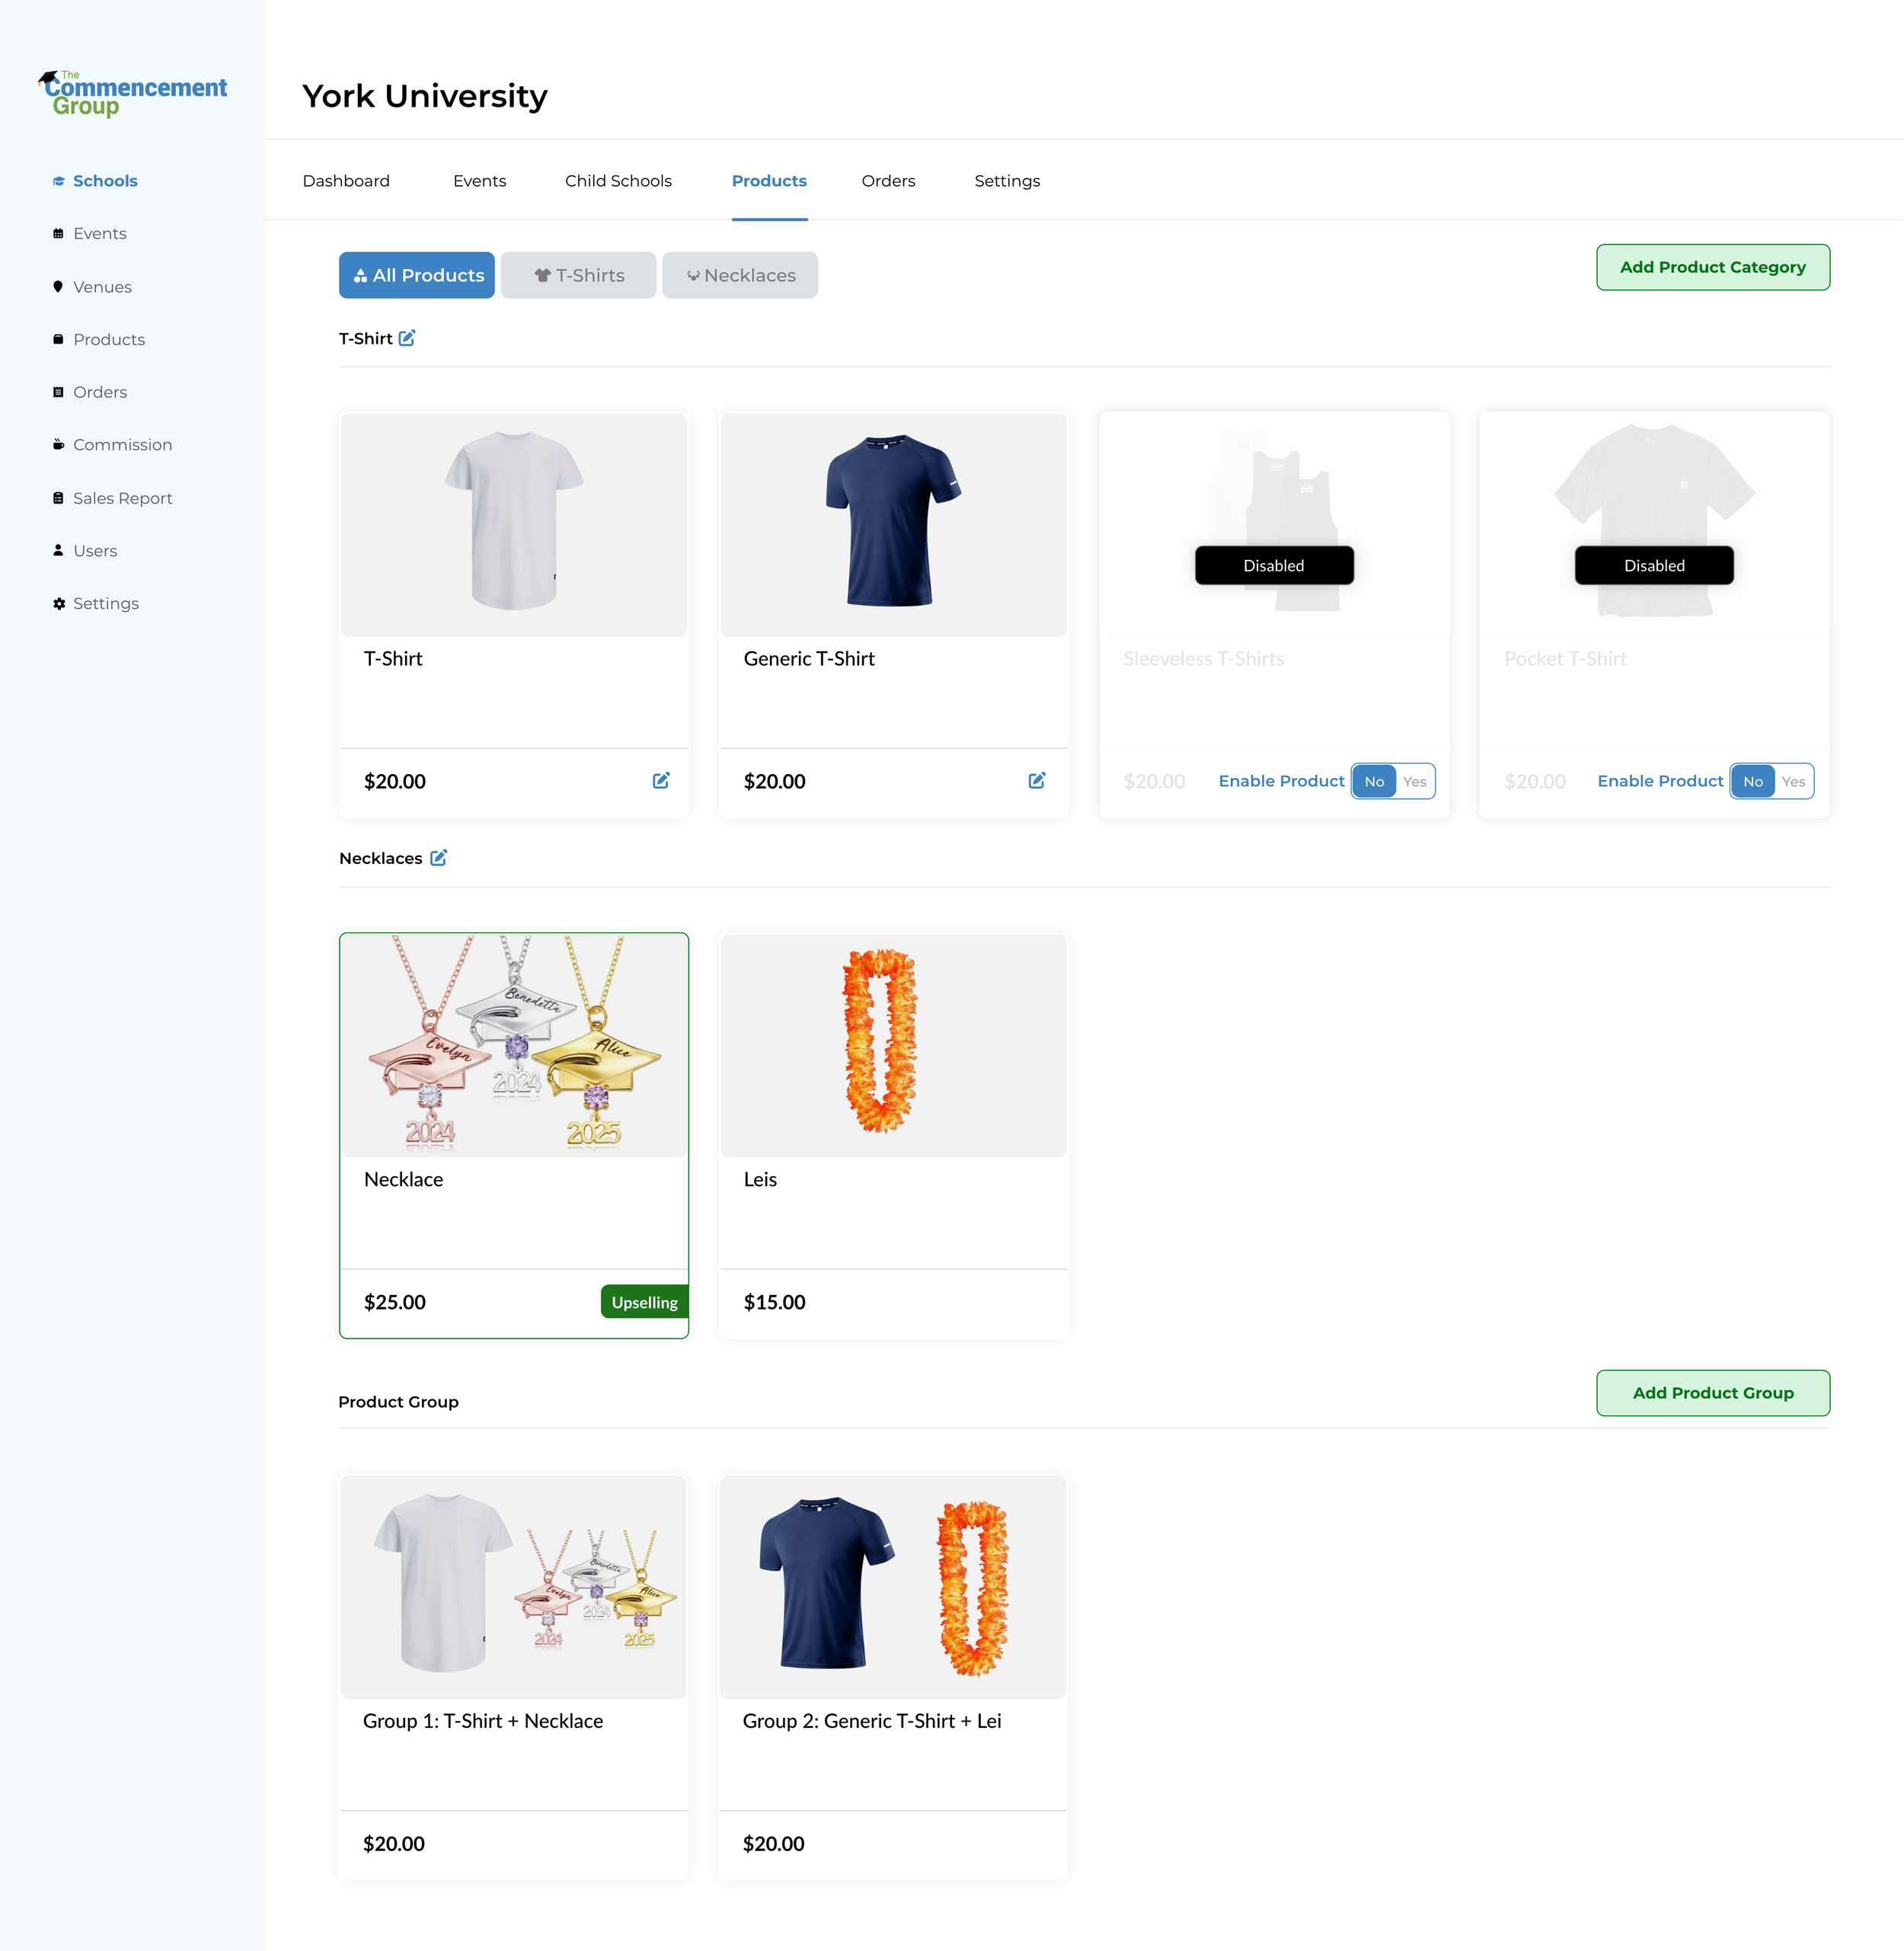Open the Users section from sidebar
1904x1951 pixels.
point(94,550)
